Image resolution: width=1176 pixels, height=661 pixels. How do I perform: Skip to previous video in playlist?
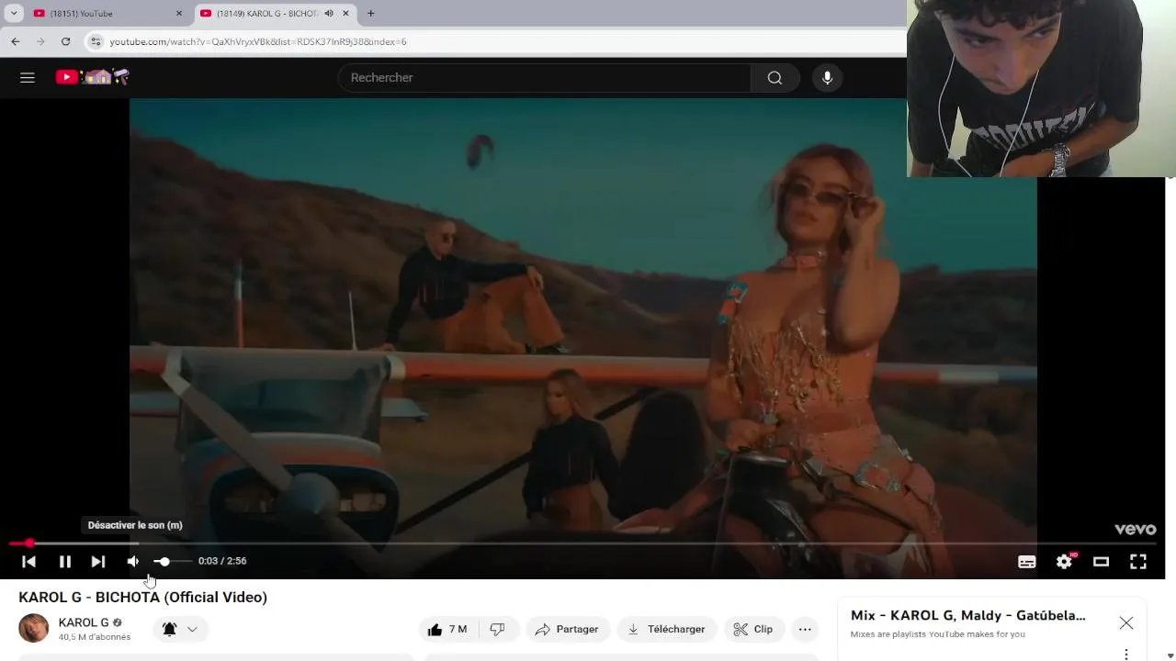pos(28,561)
